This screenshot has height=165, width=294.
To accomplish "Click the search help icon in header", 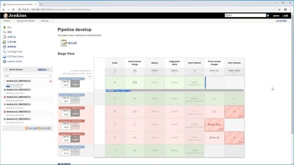I will coord(268,16).
